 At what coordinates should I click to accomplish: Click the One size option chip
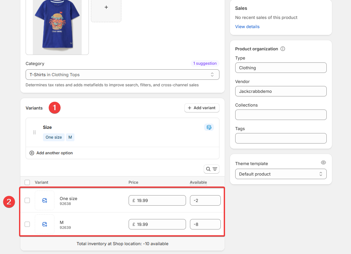(x=54, y=137)
